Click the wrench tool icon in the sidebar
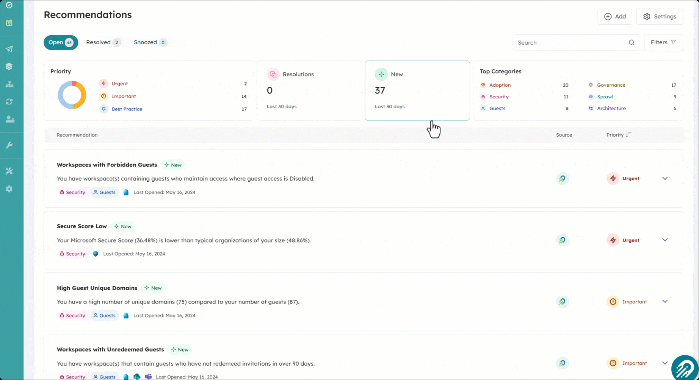699x380 pixels. pos(9,145)
